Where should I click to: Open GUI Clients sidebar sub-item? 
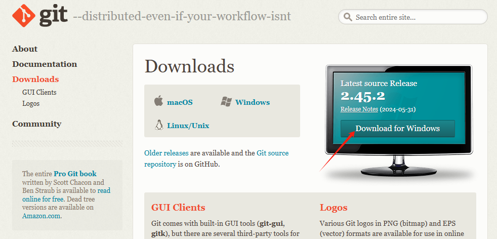pos(39,93)
